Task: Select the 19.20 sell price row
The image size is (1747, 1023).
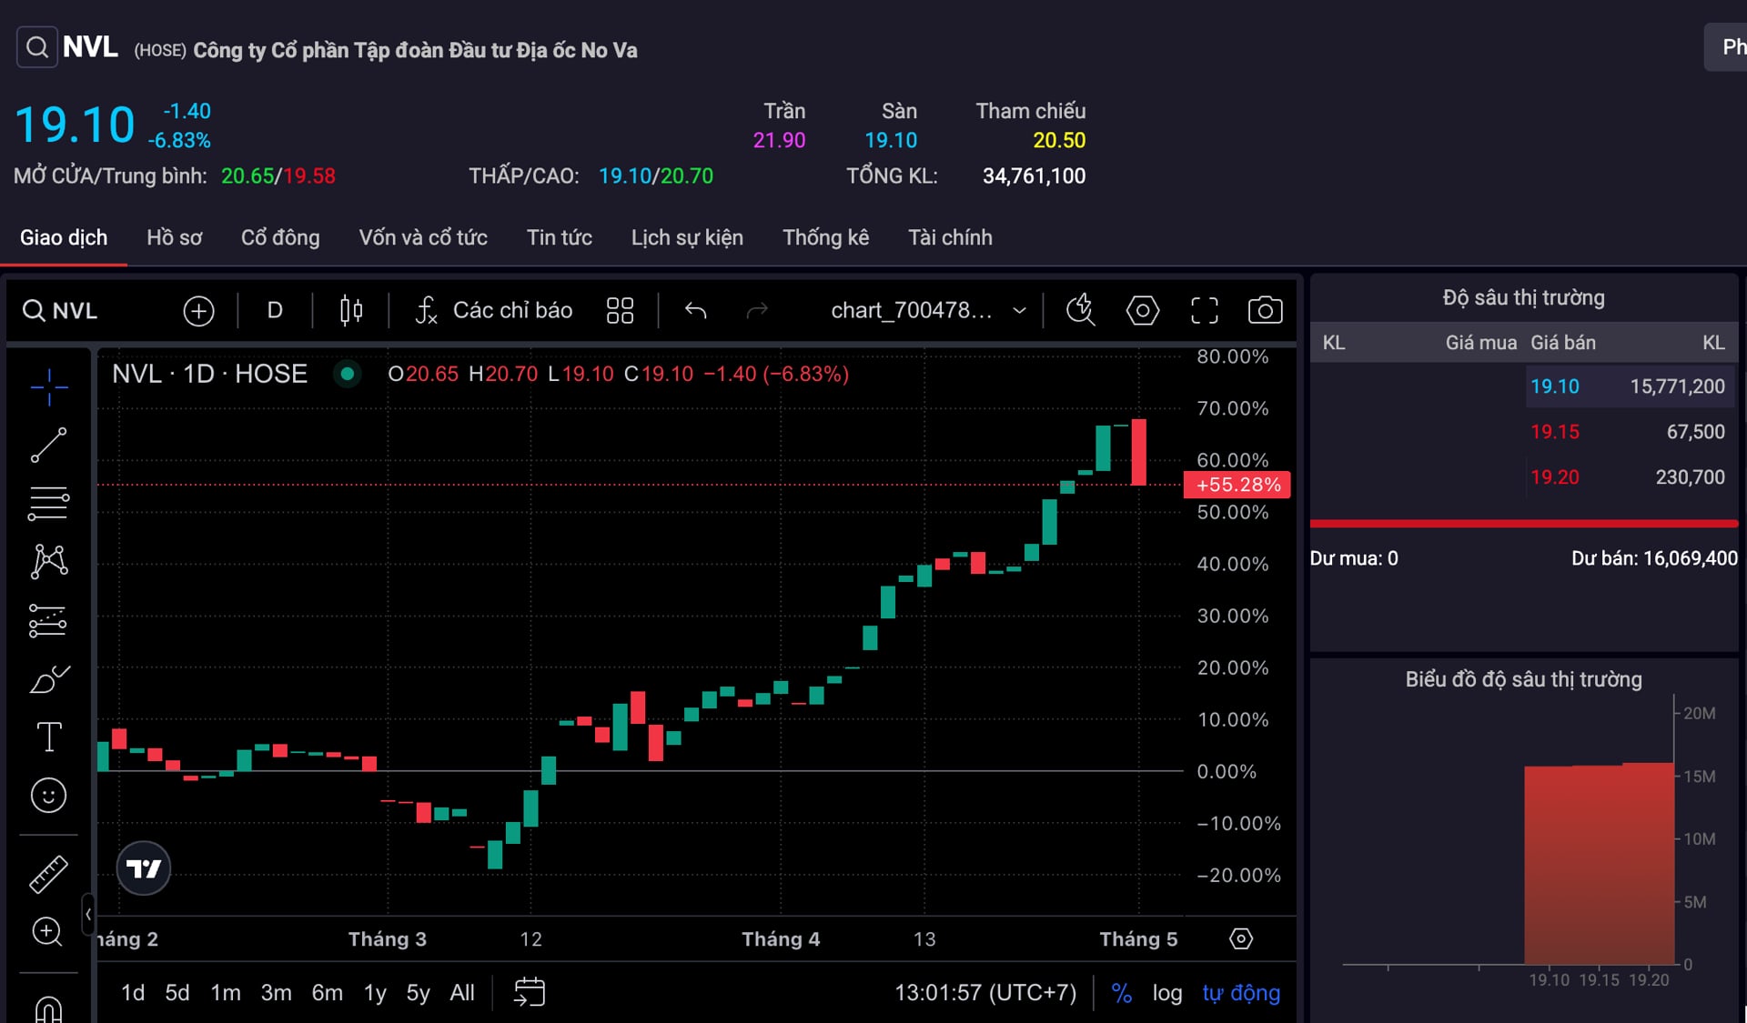Action: click(x=1629, y=477)
